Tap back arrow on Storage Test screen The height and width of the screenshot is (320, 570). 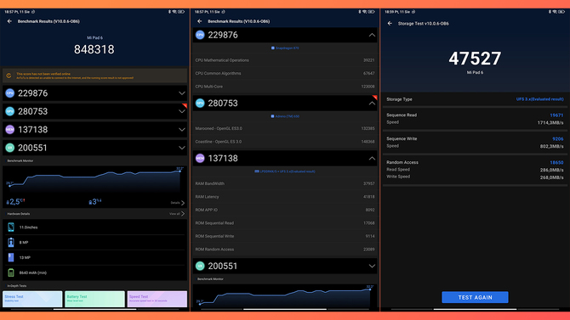tap(390, 23)
